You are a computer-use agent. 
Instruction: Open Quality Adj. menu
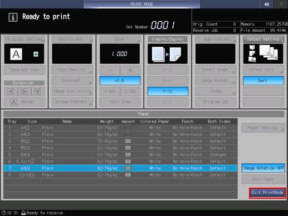pos(72,39)
